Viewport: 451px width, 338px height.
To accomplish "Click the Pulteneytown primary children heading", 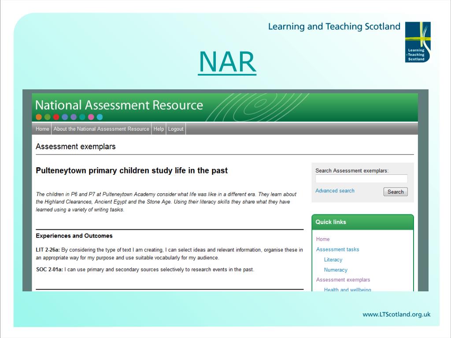I will (132, 170).
